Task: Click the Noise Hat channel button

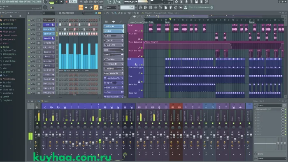Action: pos(49,52)
